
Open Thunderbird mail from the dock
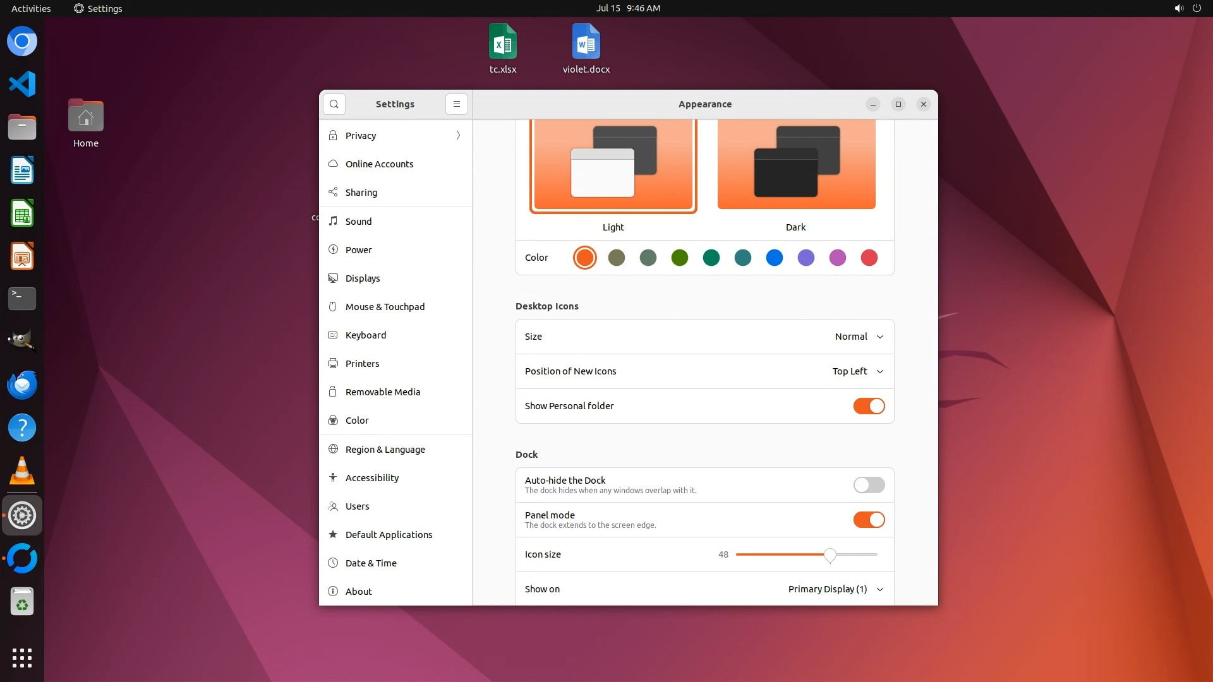[22, 385]
